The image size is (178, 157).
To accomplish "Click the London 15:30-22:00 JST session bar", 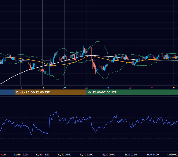I will (50, 92).
